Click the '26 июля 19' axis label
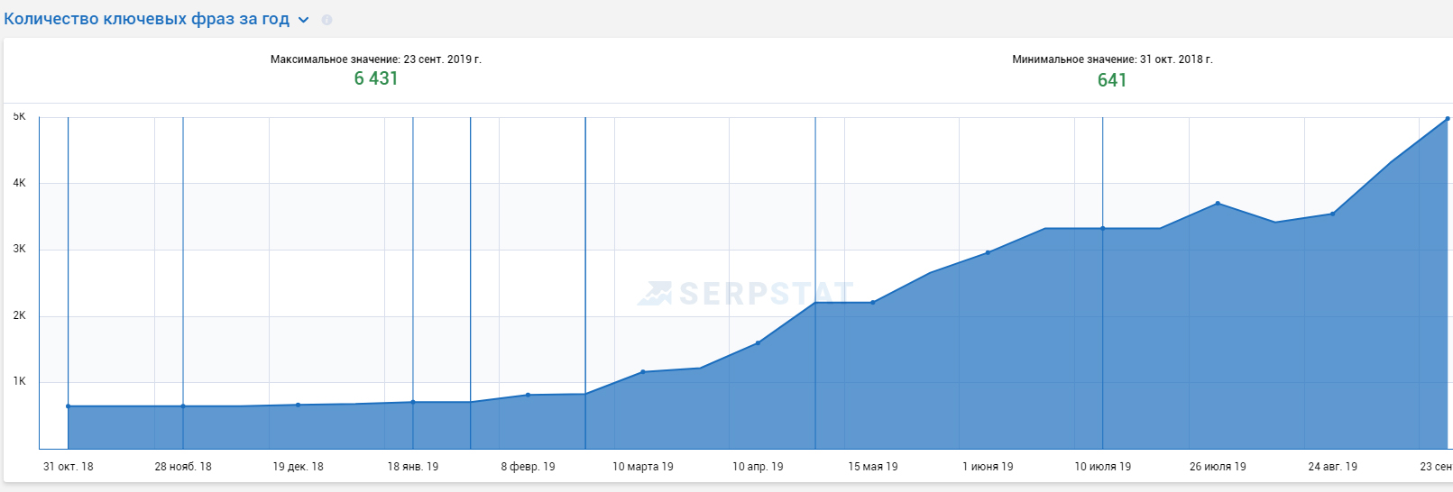 click(1218, 467)
